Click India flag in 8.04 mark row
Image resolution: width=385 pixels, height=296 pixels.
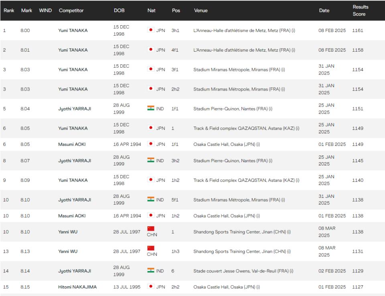pos(150,108)
